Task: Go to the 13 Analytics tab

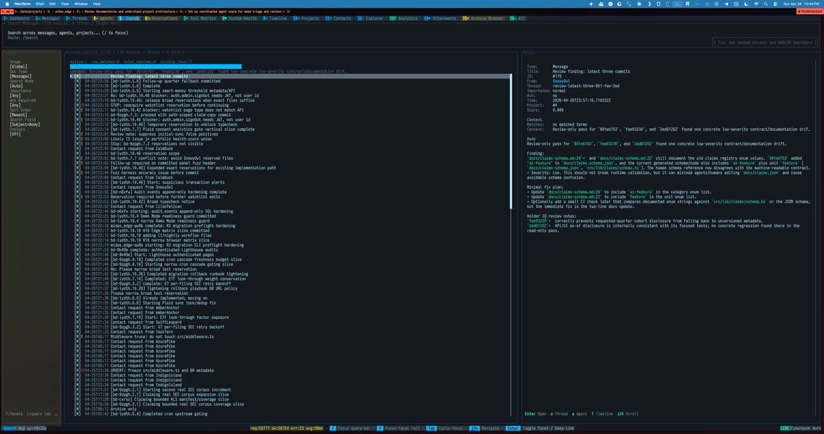Action: (403, 19)
